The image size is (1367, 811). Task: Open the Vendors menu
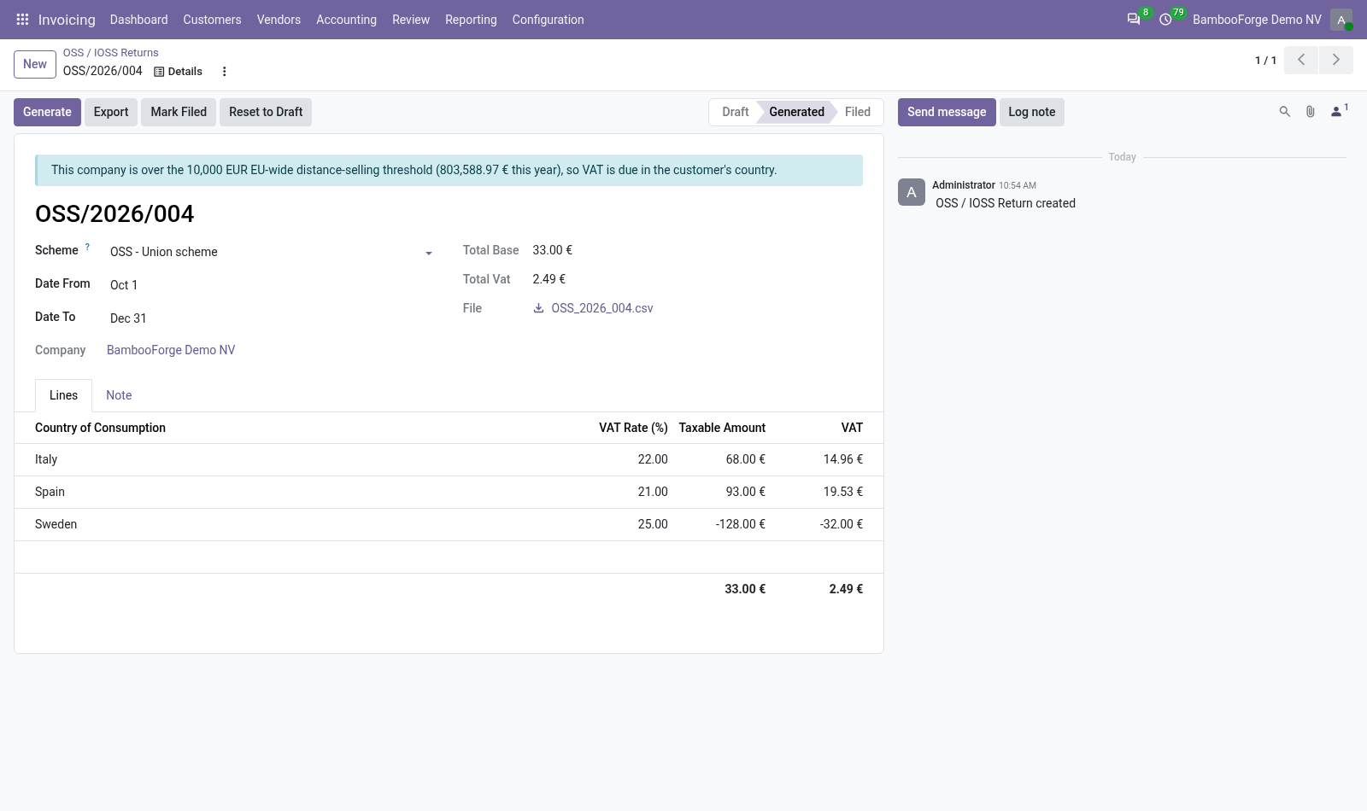[x=279, y=20]
